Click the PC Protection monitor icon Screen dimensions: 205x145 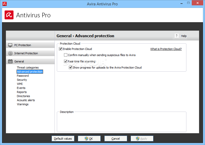[x=10, y=45]
